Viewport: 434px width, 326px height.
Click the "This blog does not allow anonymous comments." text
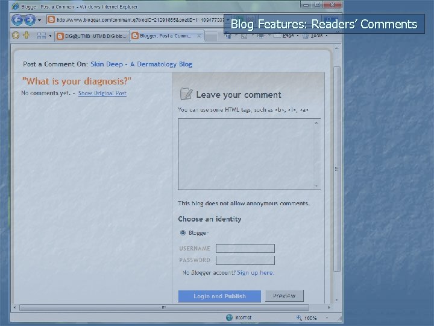tap(244, 203)
